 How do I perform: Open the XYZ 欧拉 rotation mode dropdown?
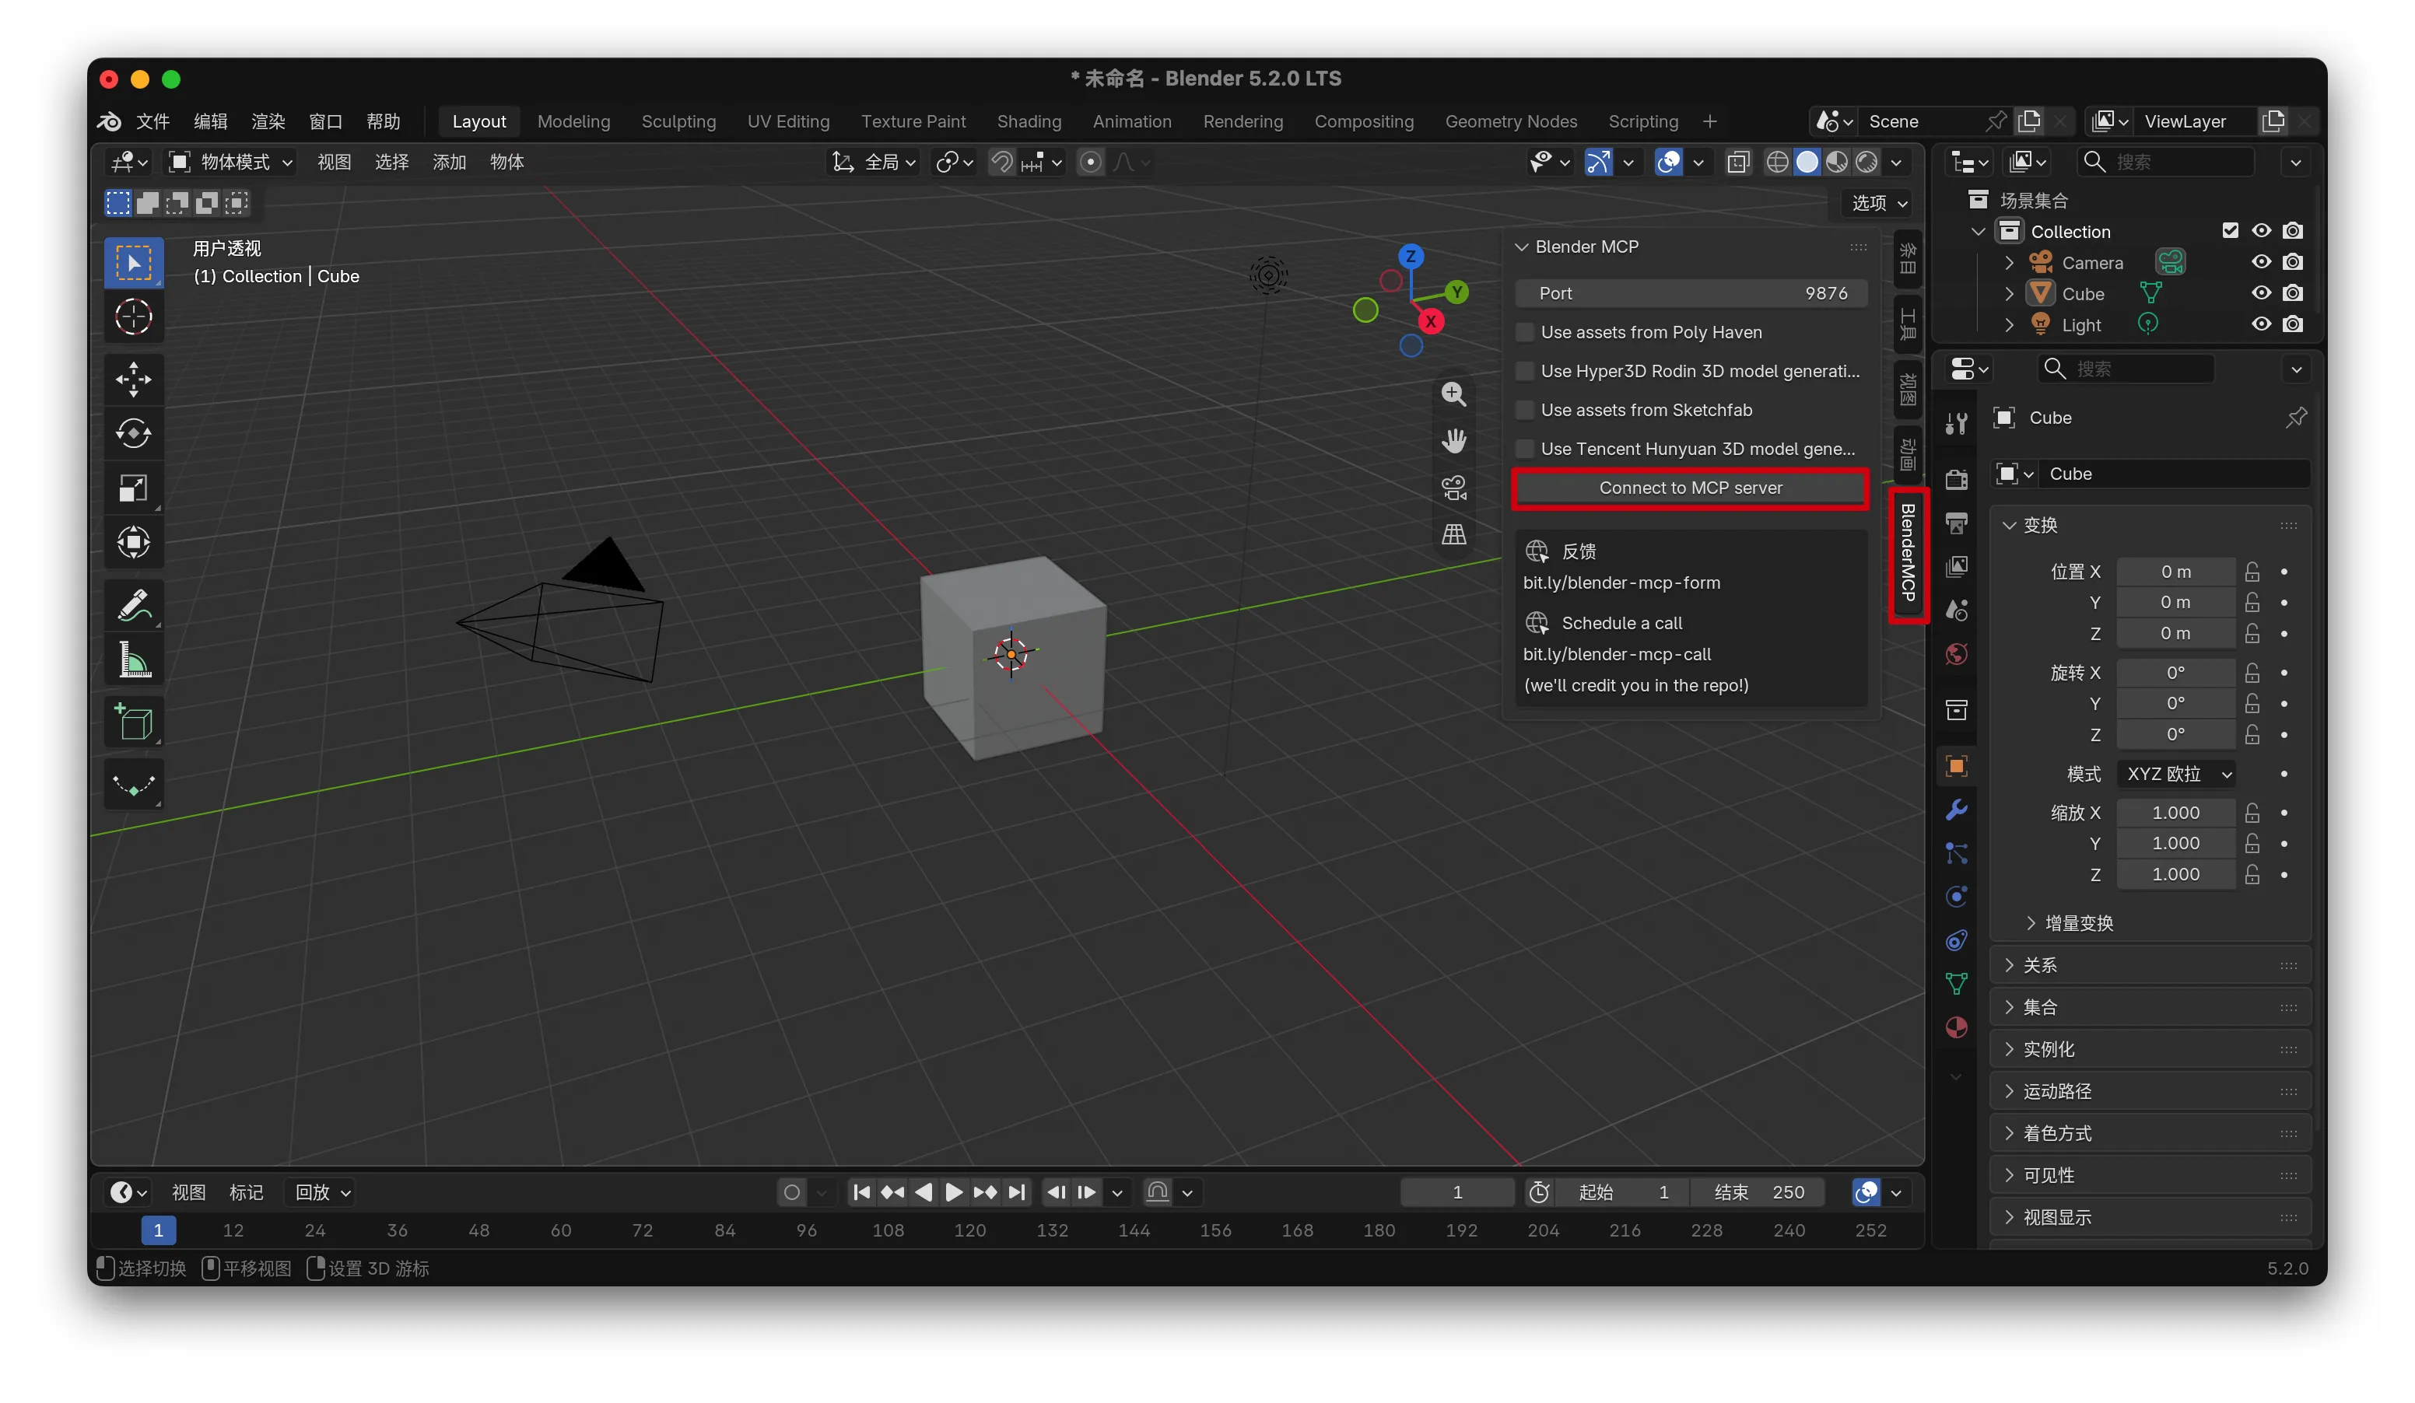click(2175, 774)
